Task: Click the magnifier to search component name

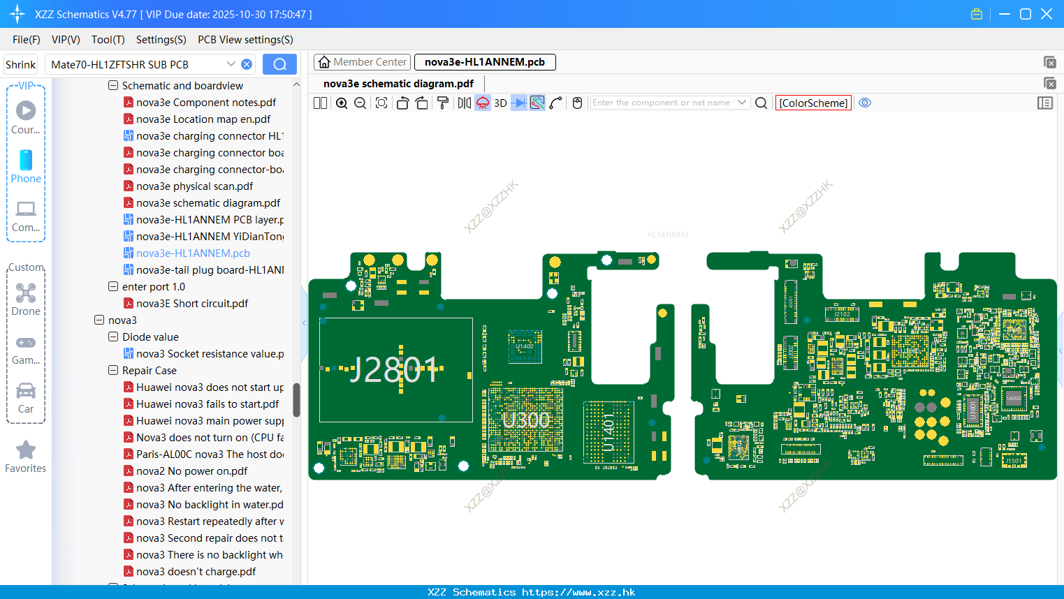Action: (761, 103)
